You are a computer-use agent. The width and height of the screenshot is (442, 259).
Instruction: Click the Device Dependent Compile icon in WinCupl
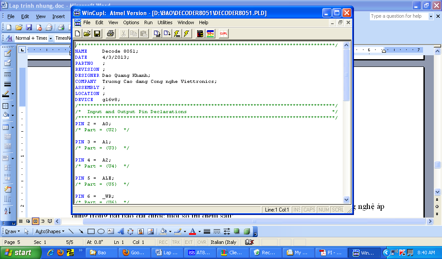[157, 34]
